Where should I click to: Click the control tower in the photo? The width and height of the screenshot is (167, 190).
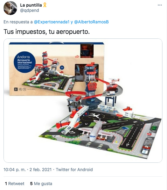pos(91,85)
